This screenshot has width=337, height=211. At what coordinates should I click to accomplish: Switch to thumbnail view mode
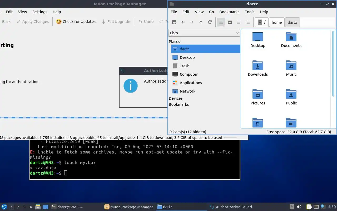tap(230, 22)
